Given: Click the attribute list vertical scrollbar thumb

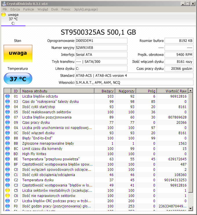Looking at the screenshot, I should [190, 143].
